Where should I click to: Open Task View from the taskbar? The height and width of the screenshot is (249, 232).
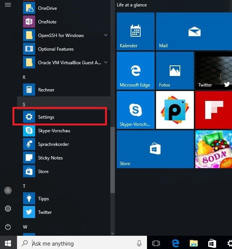156,243
